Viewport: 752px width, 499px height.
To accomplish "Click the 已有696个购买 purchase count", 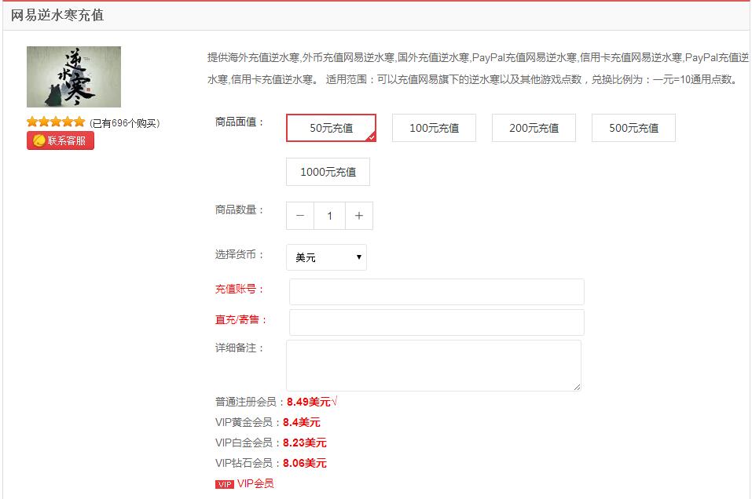I will coord(125,123).
